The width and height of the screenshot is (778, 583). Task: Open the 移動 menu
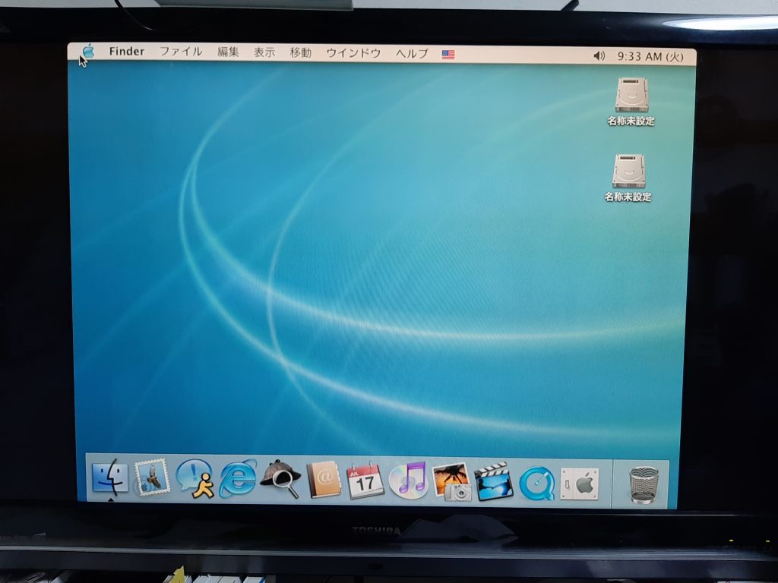[301, 52]
